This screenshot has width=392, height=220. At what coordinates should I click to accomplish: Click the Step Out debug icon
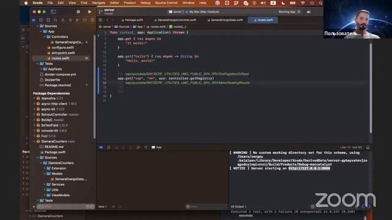(x=130, y=147)
